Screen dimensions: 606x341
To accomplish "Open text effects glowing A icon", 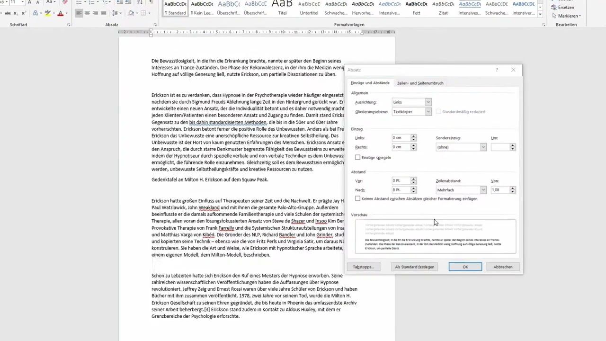I will point(36,13).
